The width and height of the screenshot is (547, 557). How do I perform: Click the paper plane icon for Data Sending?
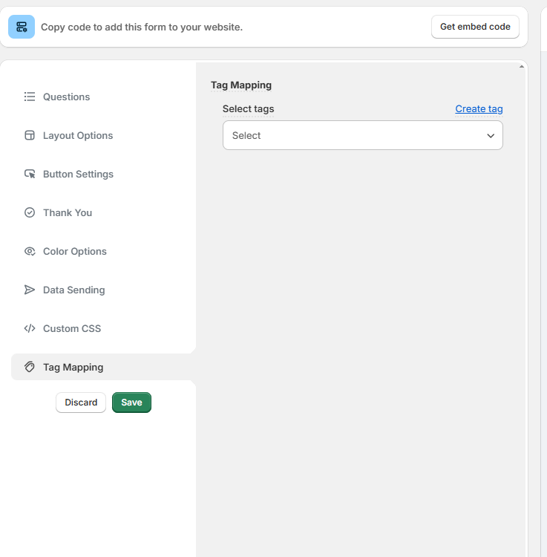pos(30,290)
